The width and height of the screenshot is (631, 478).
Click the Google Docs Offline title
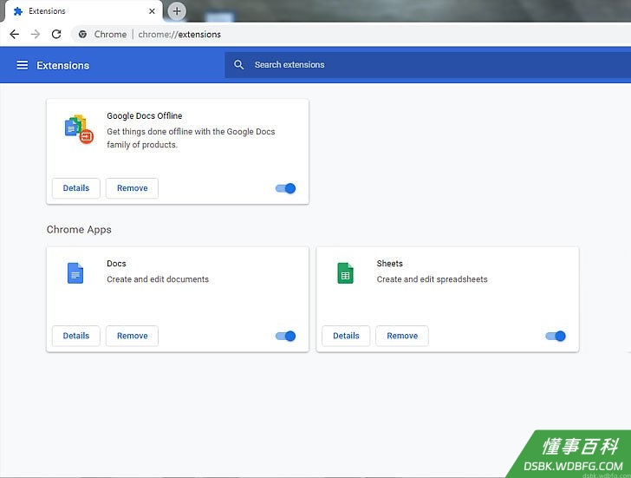145,116
